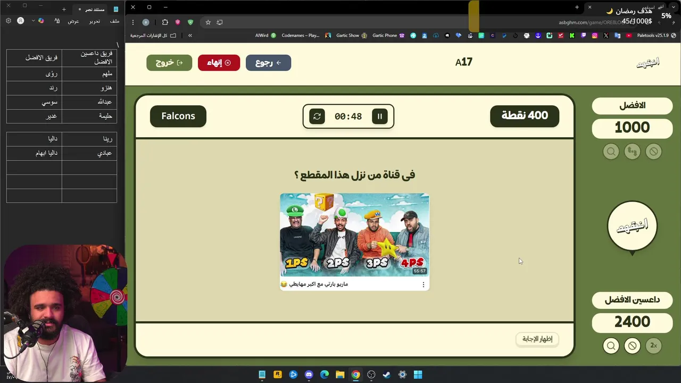Open the Chrome tab search dropdown
The height and width of the screenshot is (383, 681).
(x=674, y=7)
